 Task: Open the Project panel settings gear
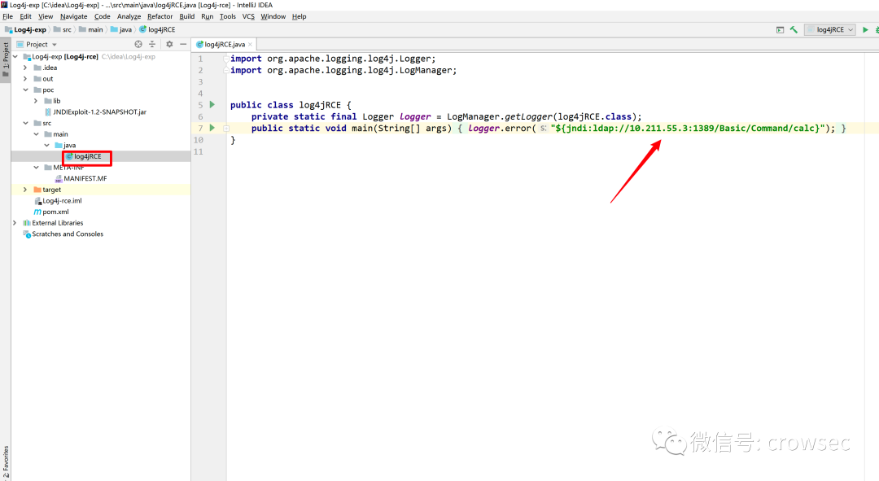click(169, 44)
